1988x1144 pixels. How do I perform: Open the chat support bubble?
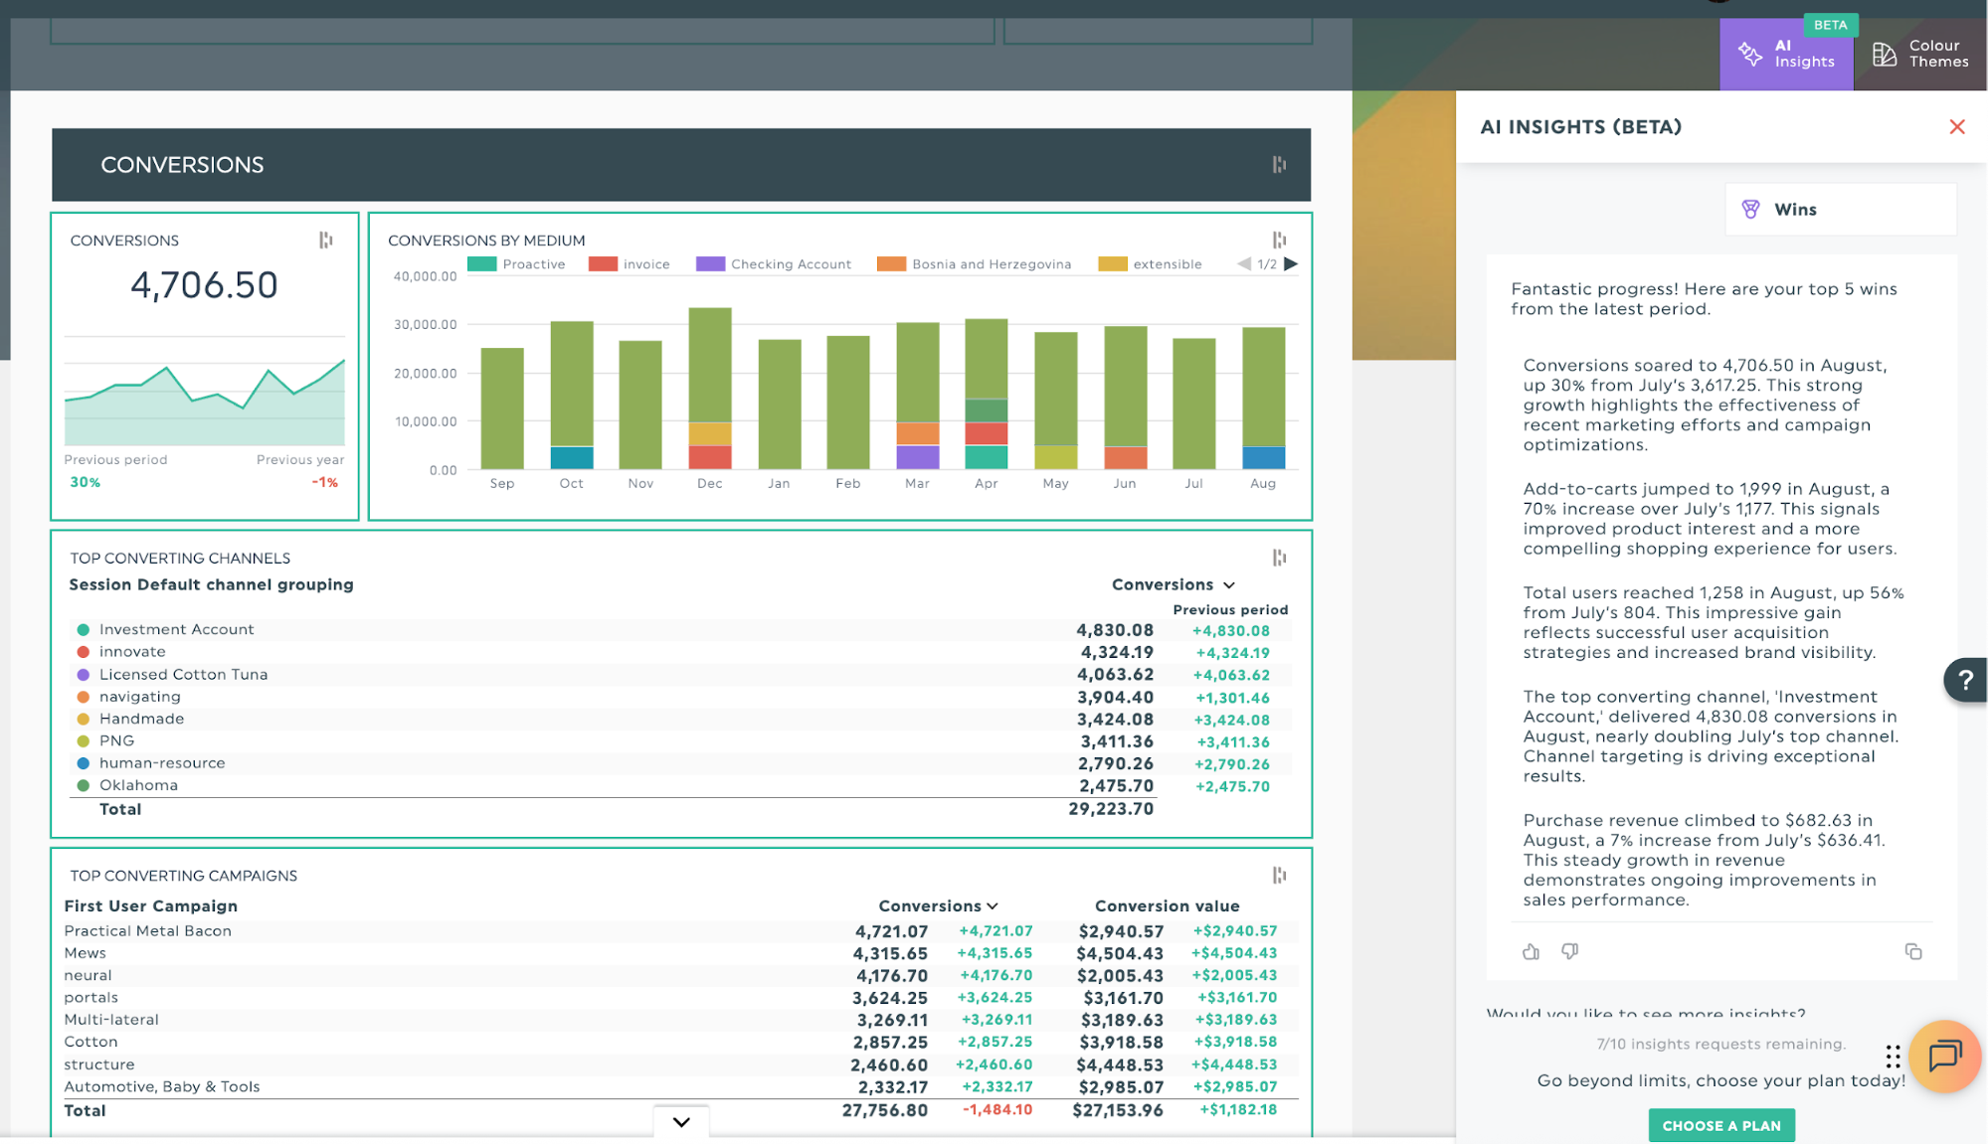coord(1944,1056)
